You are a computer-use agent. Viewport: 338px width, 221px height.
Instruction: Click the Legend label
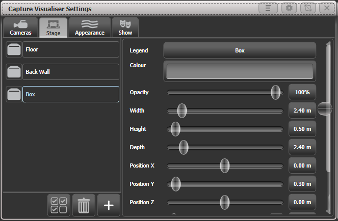pyautogui.click(x=139, y=50)
